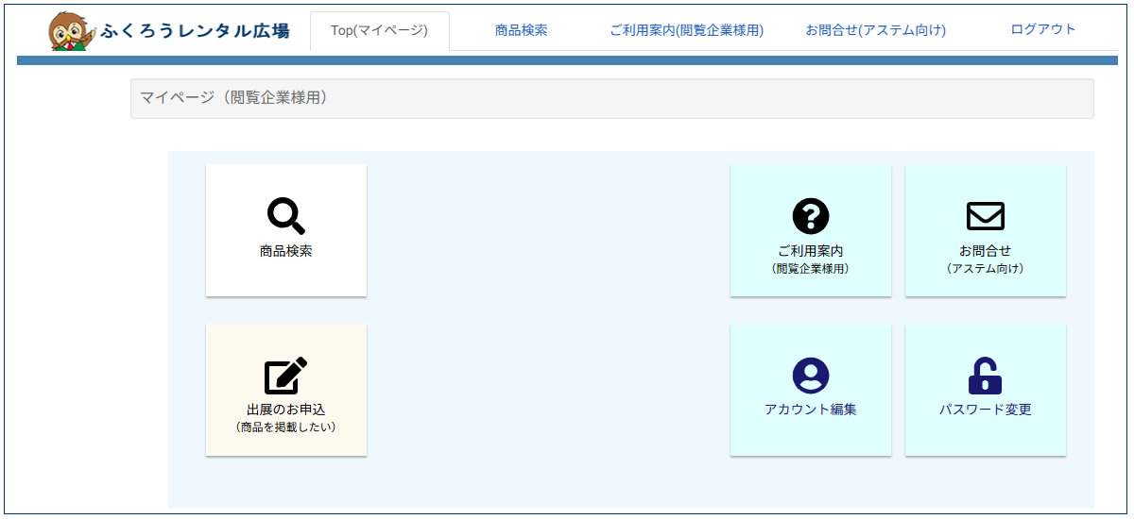The image size is (1134, 519).
Task: Open the ご利用案内 tile label
Action: [x=810, y=251]
